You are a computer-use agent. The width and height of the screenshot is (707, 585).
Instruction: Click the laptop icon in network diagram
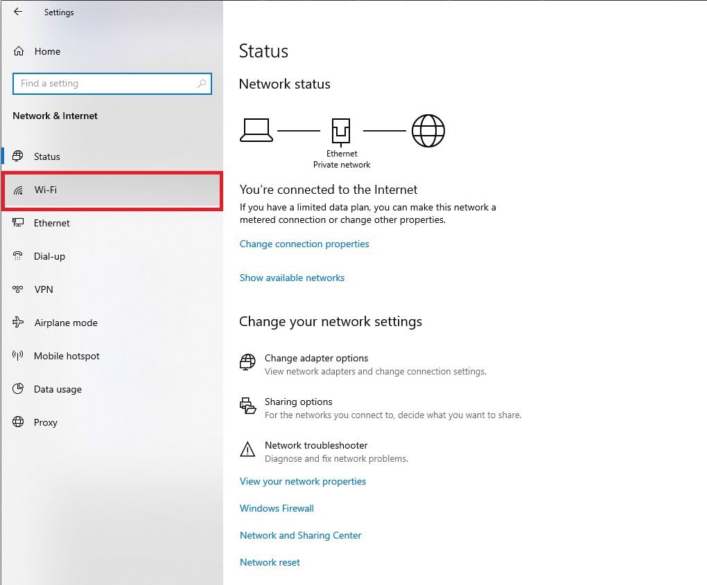tap(256, 130)
